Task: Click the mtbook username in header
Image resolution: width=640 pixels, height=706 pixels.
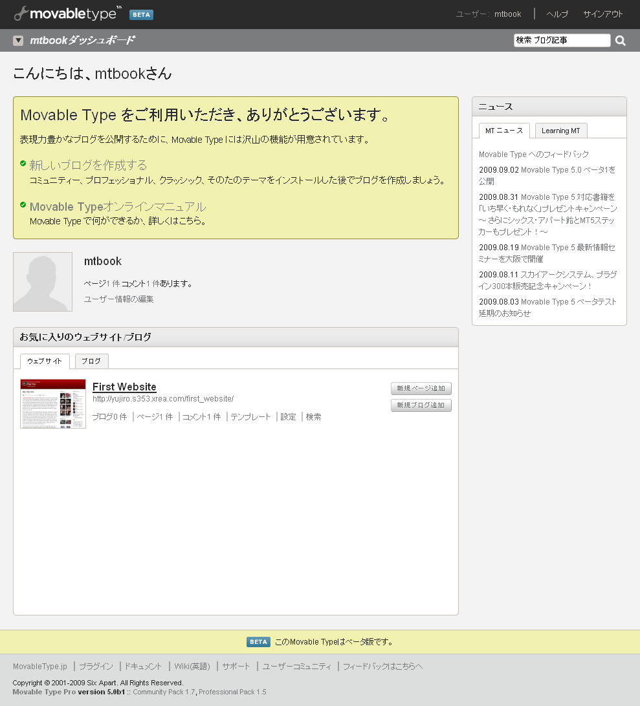Action: (507, 14)
